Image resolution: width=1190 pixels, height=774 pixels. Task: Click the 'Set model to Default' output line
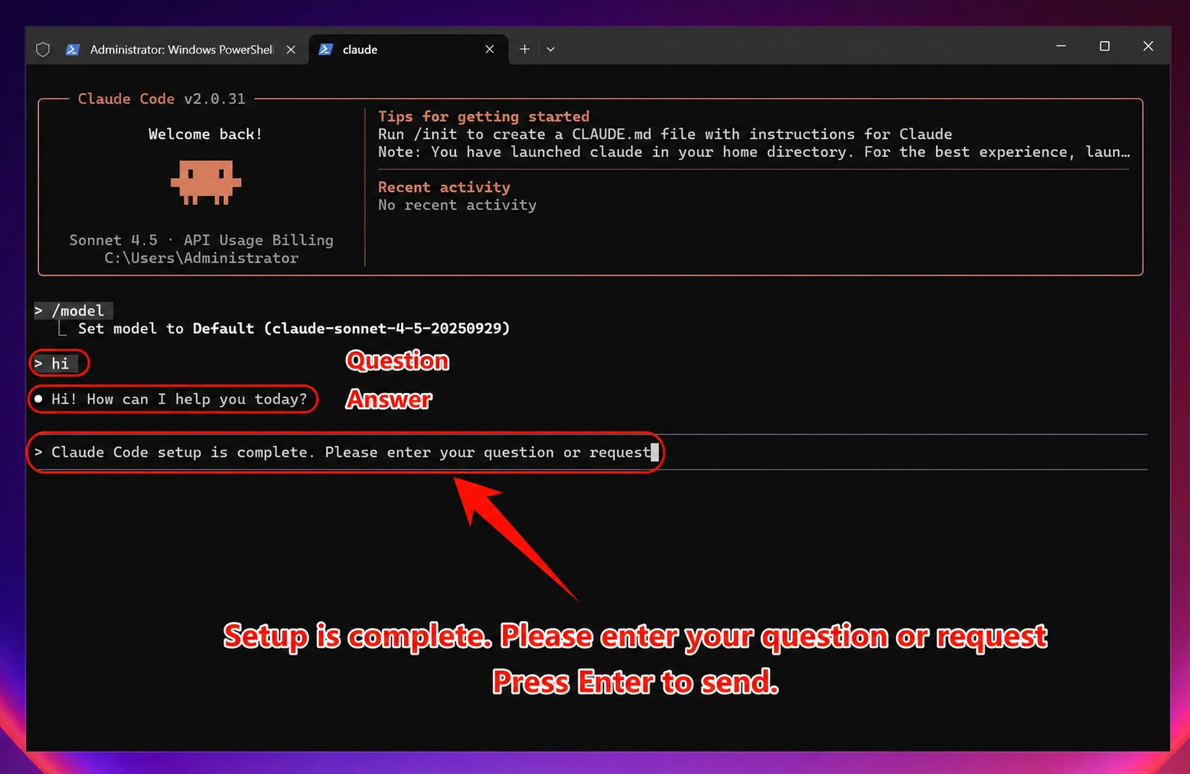[294, 329]
